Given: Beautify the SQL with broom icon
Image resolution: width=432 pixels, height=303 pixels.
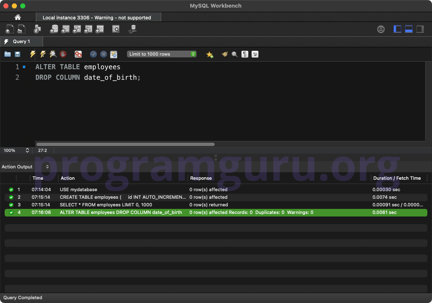Looking at the screenshot, I should click(225, 54).
